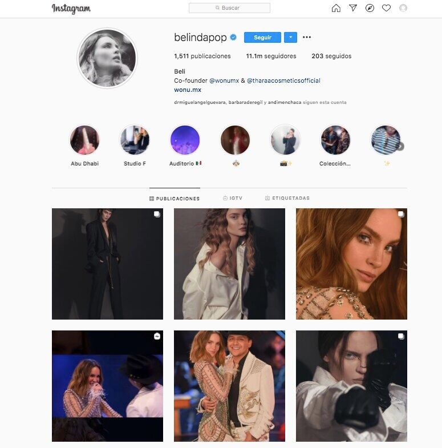This screenshot has height=448, width=442.
Task: Open the Auditorio story highlight
Action: tap(185, 140)
